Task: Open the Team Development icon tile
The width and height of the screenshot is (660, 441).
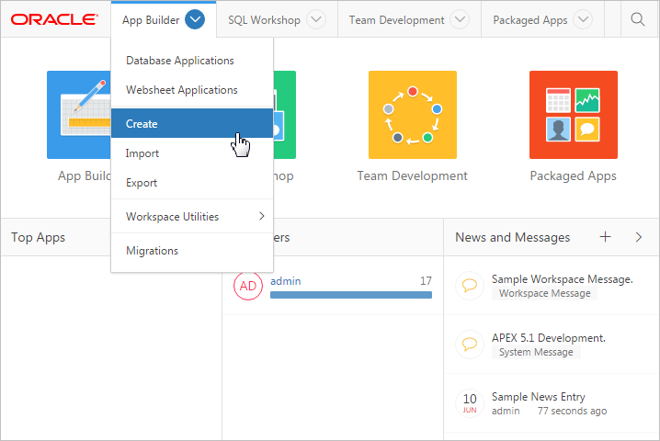Action: tap(412, 115)
